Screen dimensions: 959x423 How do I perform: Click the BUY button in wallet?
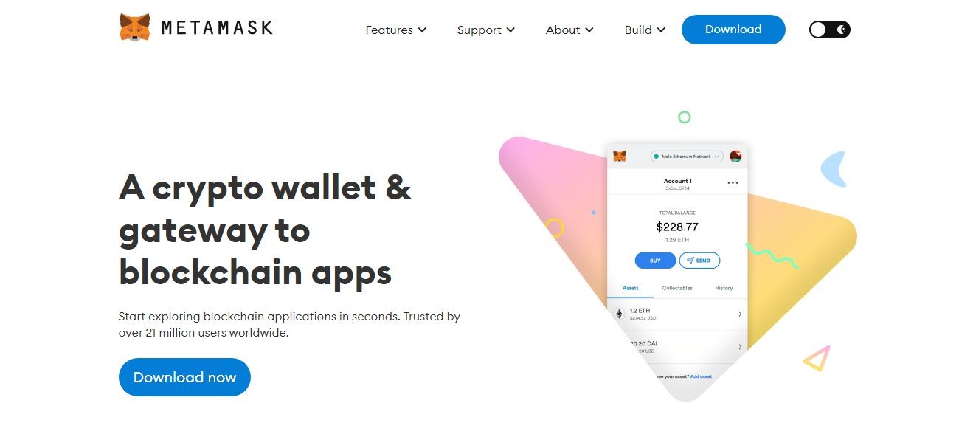click(655, 261)
